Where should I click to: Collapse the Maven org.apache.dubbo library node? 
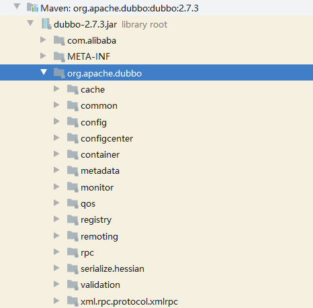(17, 6)
